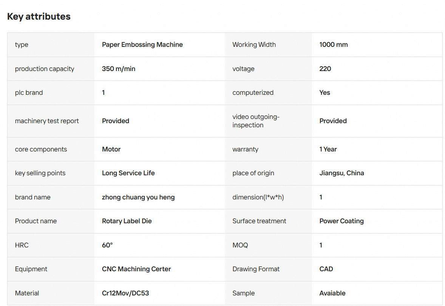This screenshot has width=445, height=306.
Task: Click the 60° HRC value
Action: coord(107,245)
